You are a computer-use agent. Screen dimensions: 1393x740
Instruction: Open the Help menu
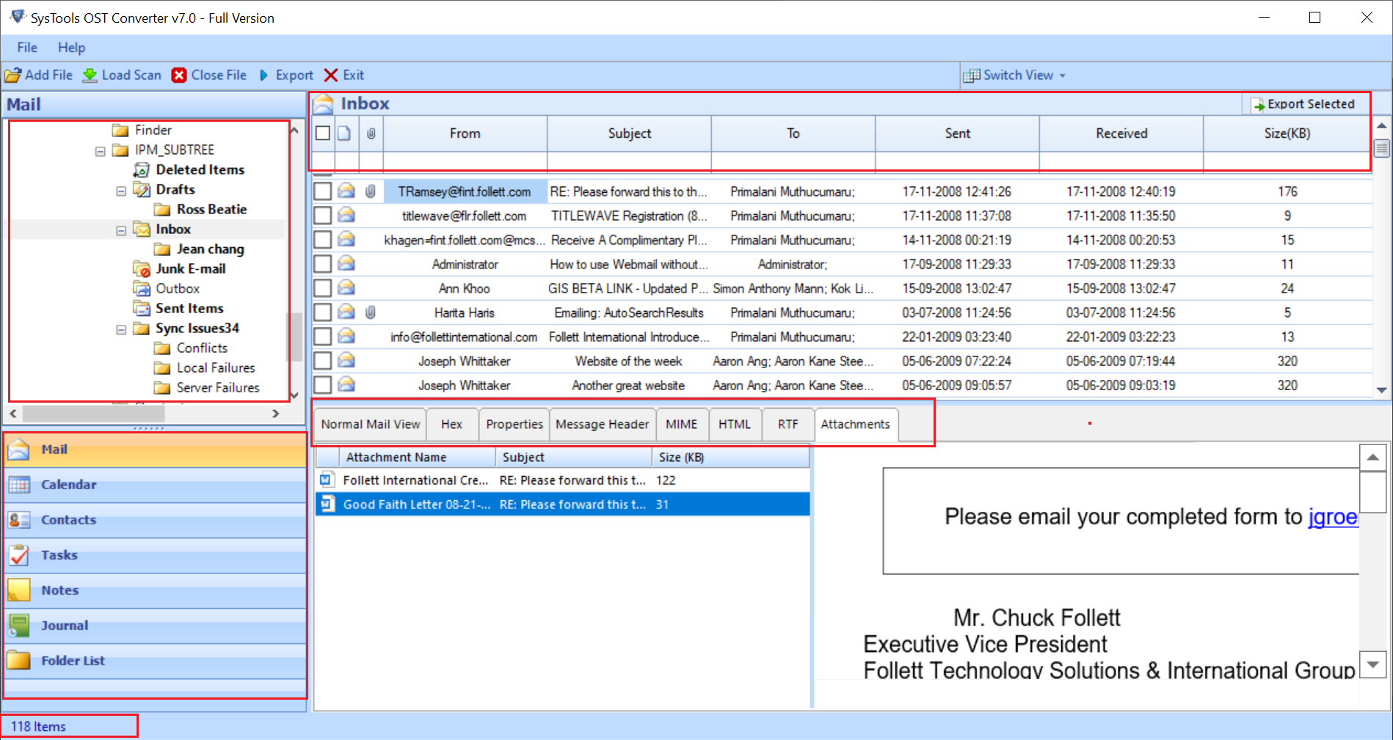pos(71,48)
